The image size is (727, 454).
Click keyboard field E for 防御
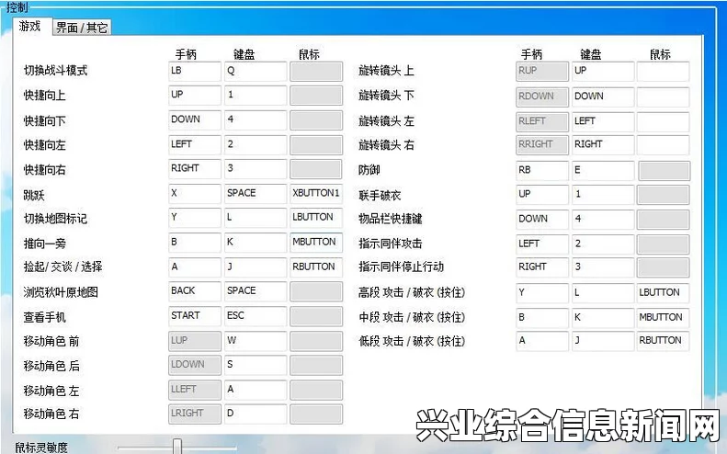pos(603,171)
